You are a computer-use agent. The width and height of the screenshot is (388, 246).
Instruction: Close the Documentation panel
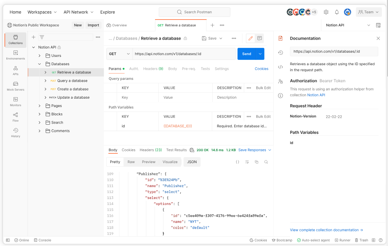[378, 38]
